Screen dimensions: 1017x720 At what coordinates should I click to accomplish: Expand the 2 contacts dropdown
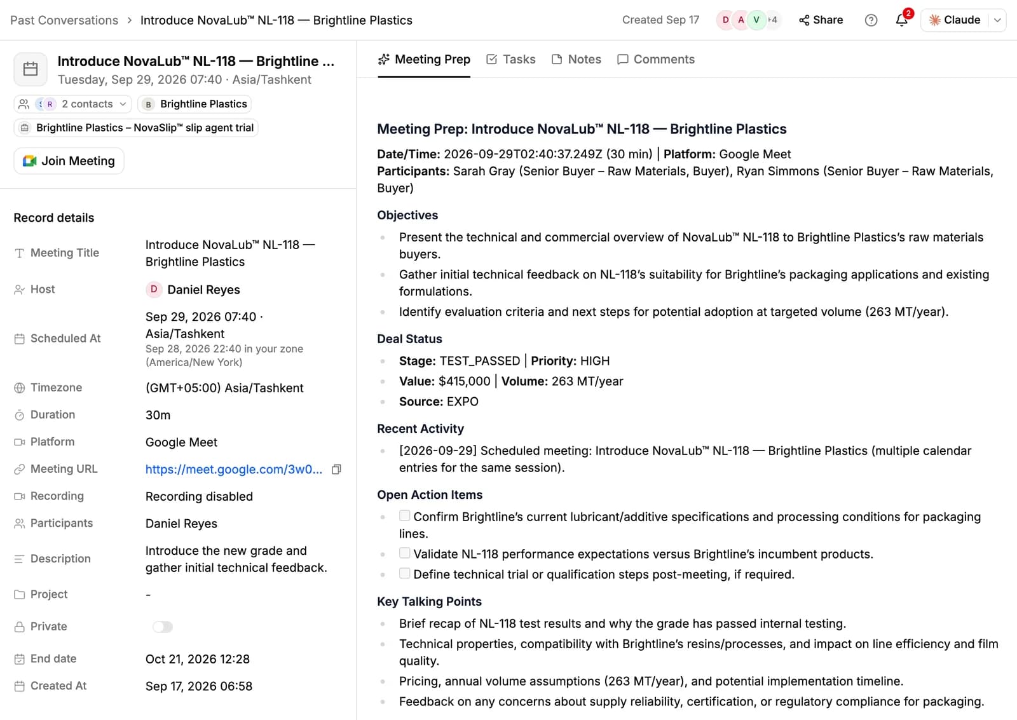pyautogui.click(x=72, y=104)
